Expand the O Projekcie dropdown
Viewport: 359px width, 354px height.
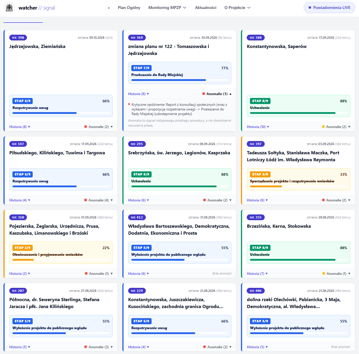tap(238, 8)
